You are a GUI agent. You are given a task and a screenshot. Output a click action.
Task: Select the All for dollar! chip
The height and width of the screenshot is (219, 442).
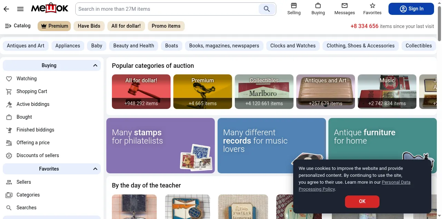click(x=126, y=26)
